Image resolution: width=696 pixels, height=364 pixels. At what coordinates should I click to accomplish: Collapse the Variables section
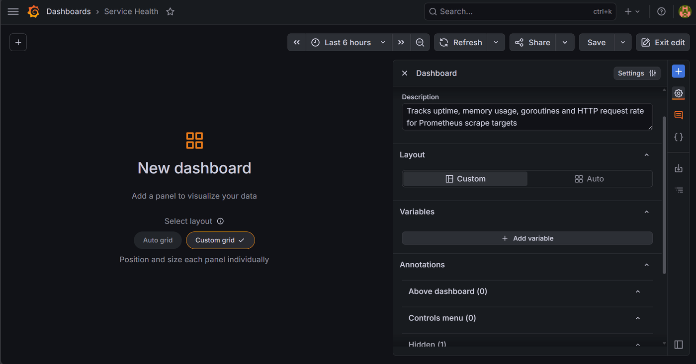(646, 212)
